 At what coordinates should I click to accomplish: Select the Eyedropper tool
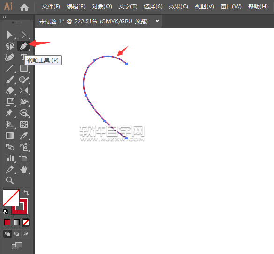(24, 136)
